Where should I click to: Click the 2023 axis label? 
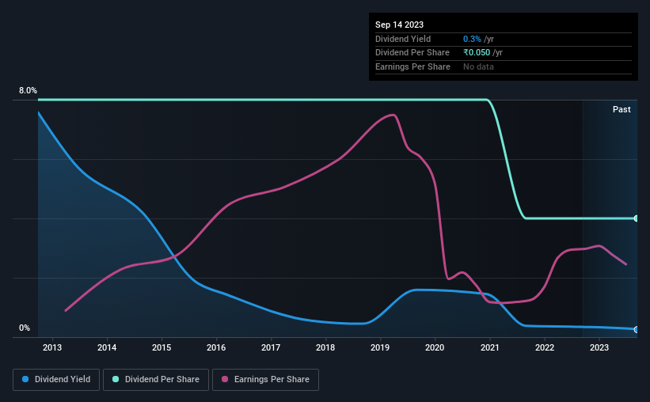coord(599,347)
